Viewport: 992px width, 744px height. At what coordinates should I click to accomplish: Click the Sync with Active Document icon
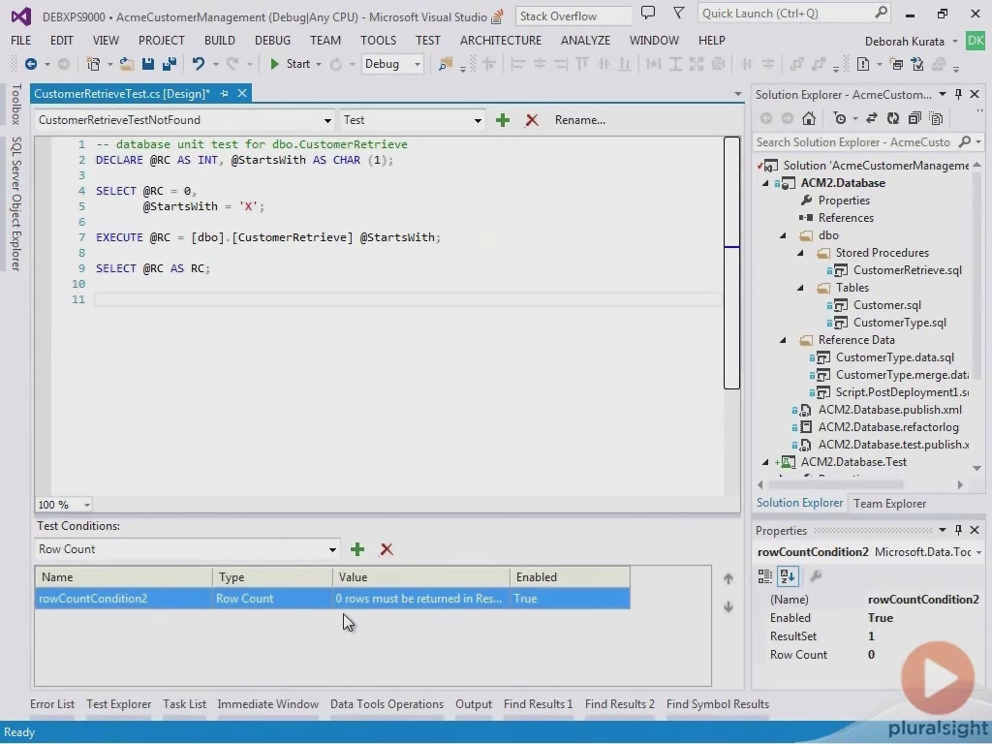pos(871,118)
